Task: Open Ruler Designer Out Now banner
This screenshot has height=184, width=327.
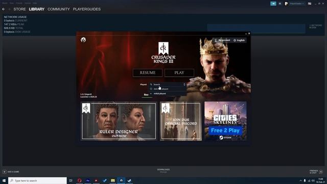Action: point(119,121)
